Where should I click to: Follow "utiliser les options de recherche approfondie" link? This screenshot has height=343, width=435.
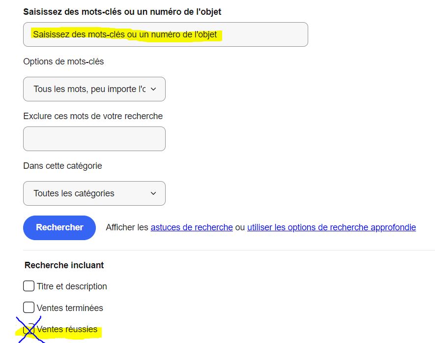[331, 227]
